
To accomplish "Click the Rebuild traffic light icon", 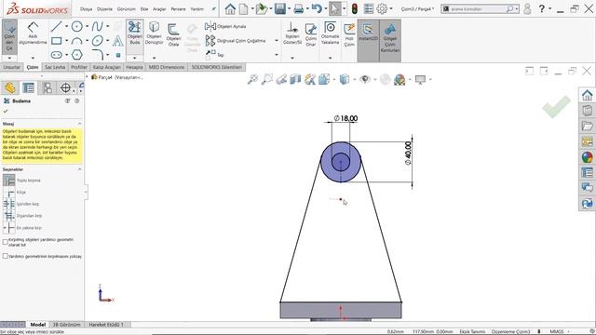I will [x=355, y=8].
